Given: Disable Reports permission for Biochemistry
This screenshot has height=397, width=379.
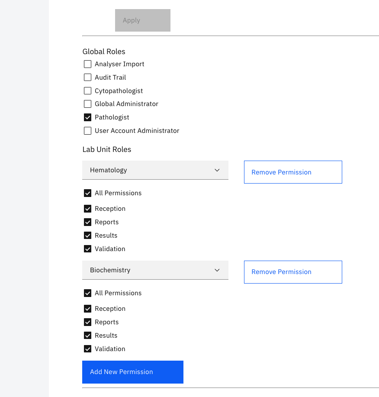Looking at the screenshot, I should [87, 322].
